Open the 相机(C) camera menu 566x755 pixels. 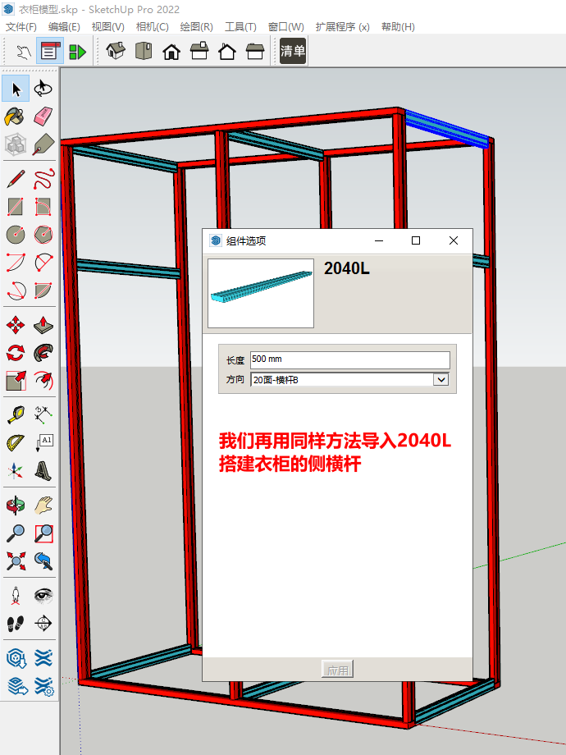pos(152,26)
